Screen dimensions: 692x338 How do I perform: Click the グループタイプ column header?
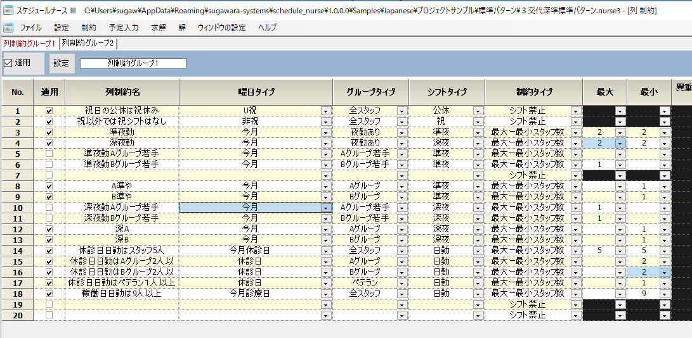pos(370,92)
